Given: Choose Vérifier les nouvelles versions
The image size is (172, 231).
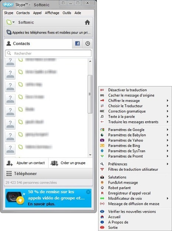Looking at the screenshot, I should coord(132,211).
